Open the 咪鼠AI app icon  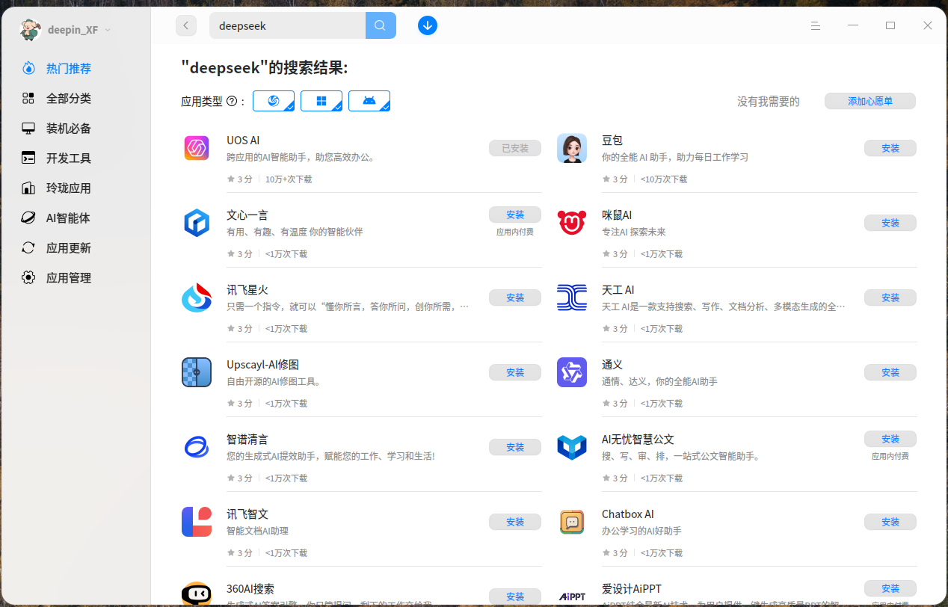coord(572,223)
